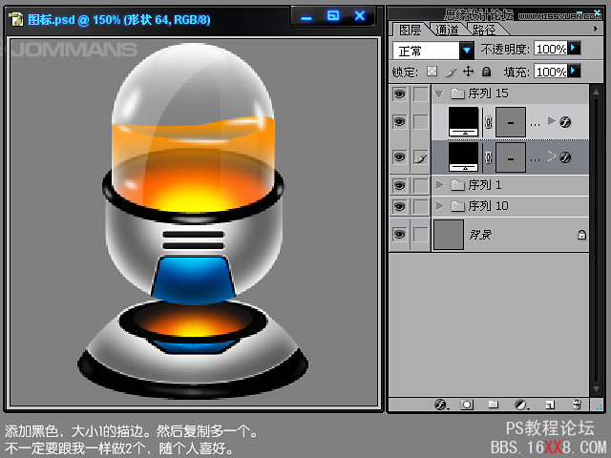Collapse the 序列 15 group

pos(439,94)
